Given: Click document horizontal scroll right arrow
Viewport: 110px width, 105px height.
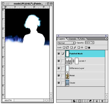Looking at the screenshot, I should 48,100.
